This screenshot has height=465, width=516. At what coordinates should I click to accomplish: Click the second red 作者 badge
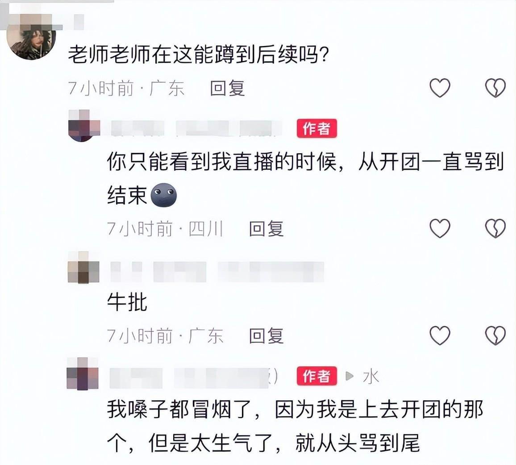(316, 376)
